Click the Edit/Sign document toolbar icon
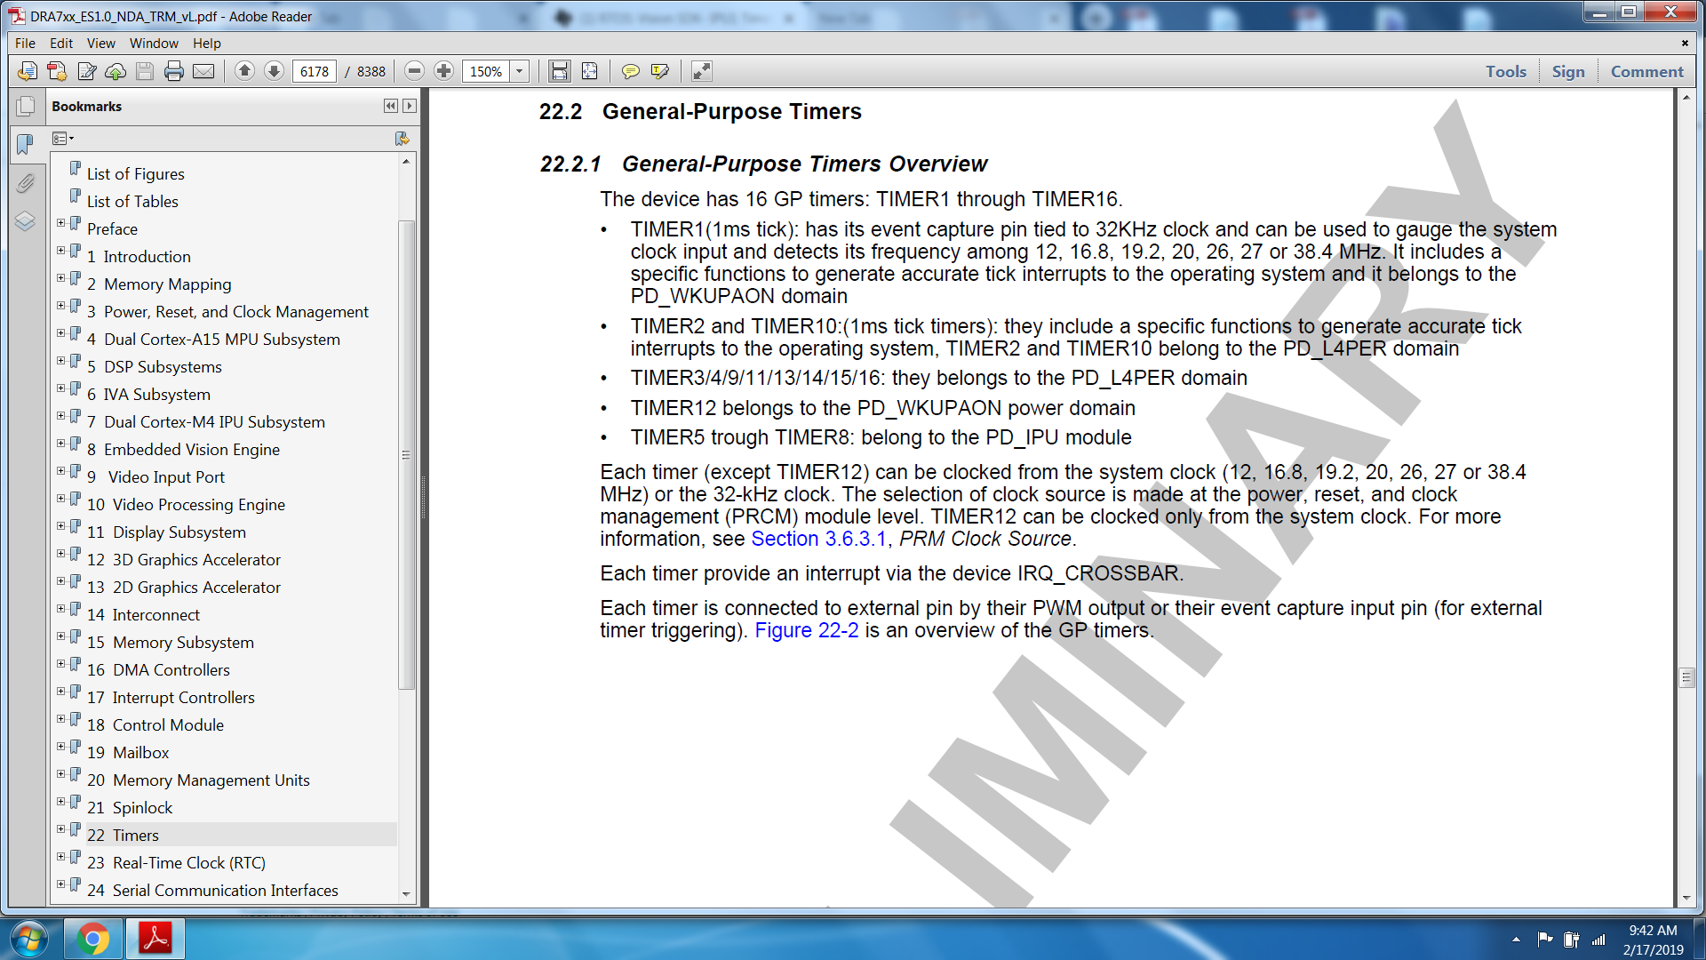The width and height of the screenshot is (1706, 960). point(86,71)
